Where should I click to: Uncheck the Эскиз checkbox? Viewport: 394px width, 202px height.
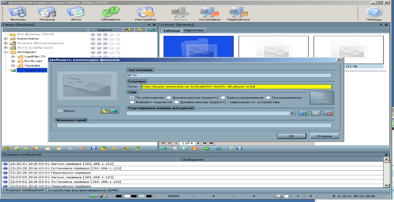[60, 111]
